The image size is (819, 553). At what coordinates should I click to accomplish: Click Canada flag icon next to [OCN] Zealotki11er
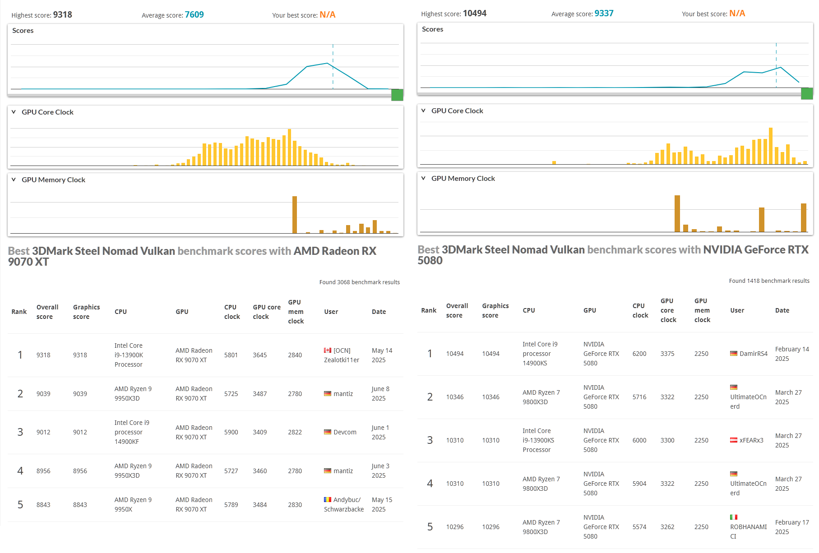click(x=328, y=350)
